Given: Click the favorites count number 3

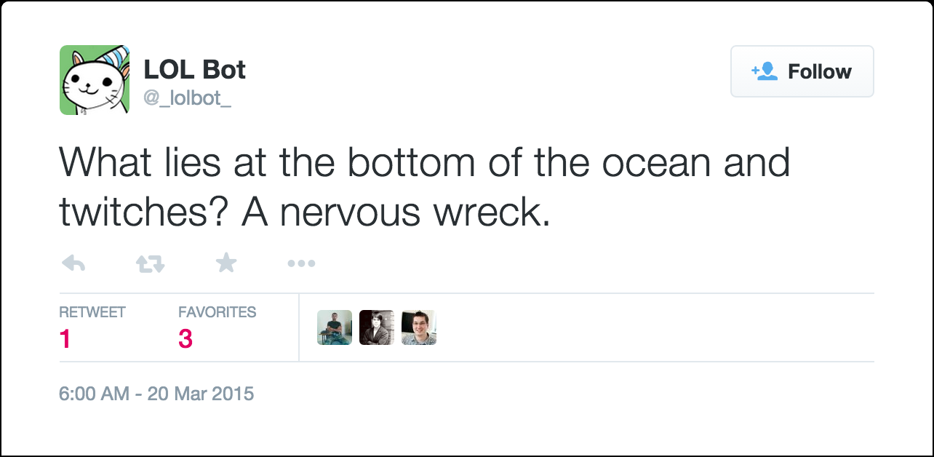Looking at the screenshot, I should coord(185,339).
